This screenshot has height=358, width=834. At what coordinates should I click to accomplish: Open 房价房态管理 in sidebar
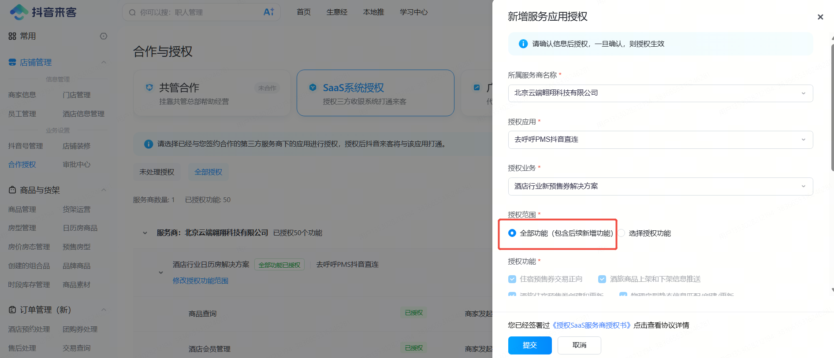(x=29, y=247)
